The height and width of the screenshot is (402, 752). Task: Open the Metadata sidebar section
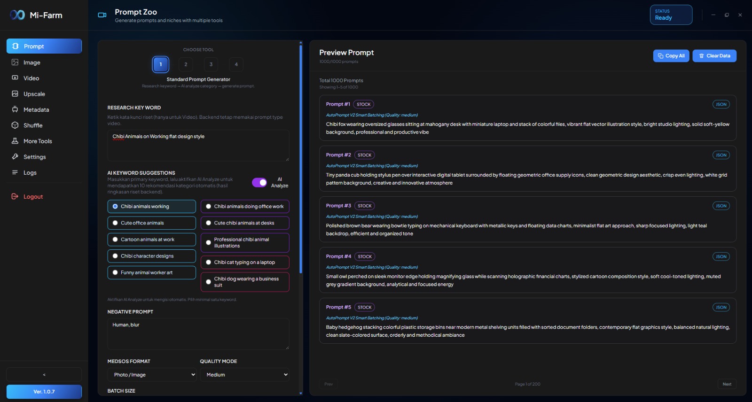click(x=44, y=109)
